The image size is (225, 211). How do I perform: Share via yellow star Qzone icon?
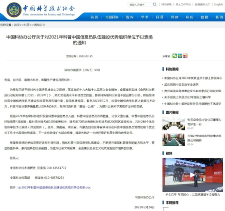point(180,56)
